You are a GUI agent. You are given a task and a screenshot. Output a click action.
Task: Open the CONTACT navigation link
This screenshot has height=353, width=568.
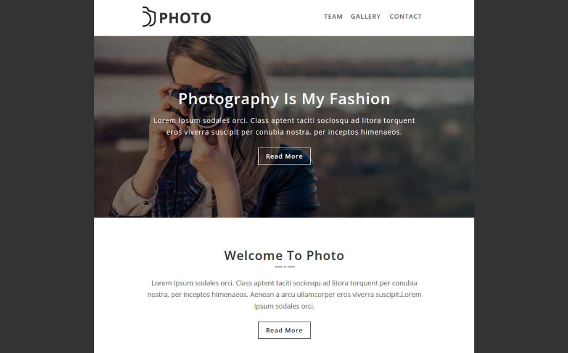click(x=405, y=16)
